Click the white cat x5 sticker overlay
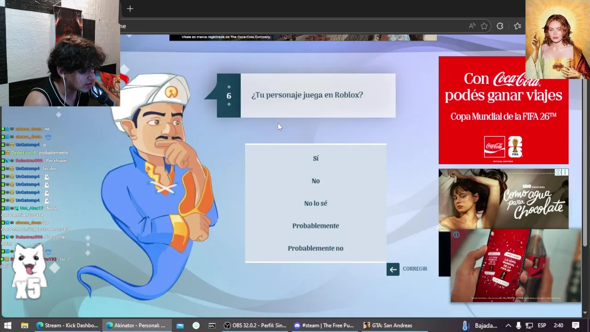Viewport: 590px width, 332px height. click(x=29, y=272)
